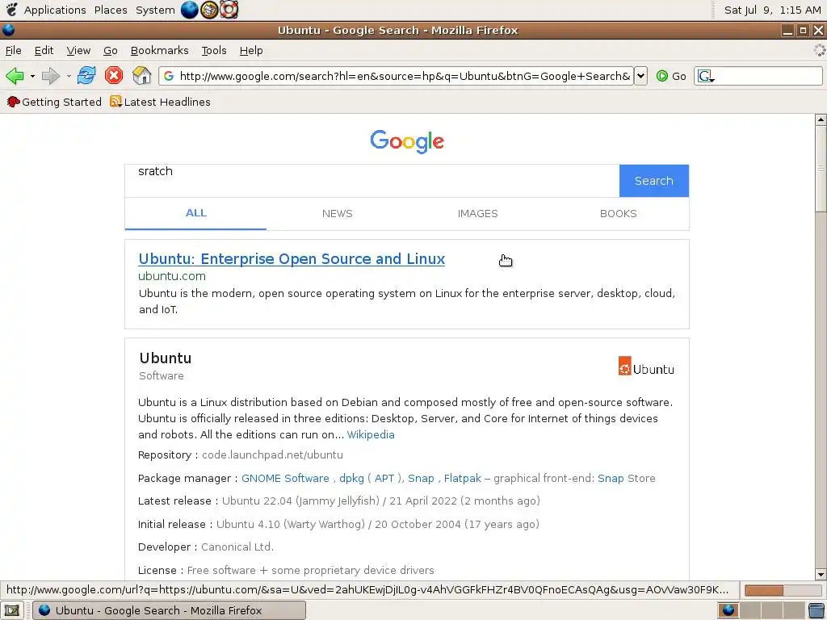The height and width of the screenshot is (620, 827).
Task: Open the Help lifesaver panel icon
Action: pos(229,10)
